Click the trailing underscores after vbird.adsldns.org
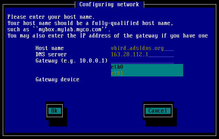The width and height of the screenshot is (219, 139). coord(169,50)
